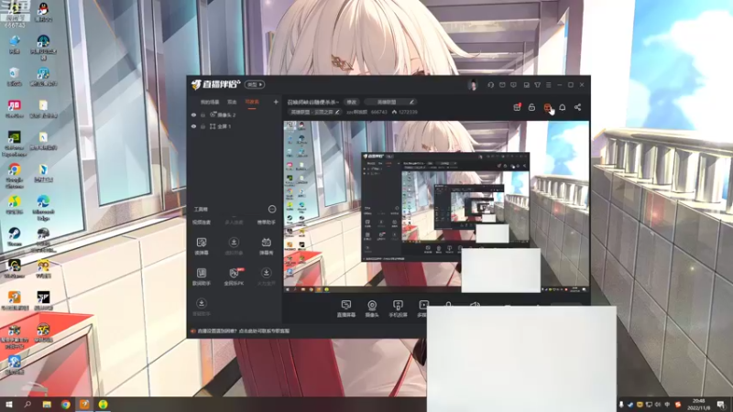Click the bottom notice link about settings help
The image size is (733, 412).
tap(243, 331)
